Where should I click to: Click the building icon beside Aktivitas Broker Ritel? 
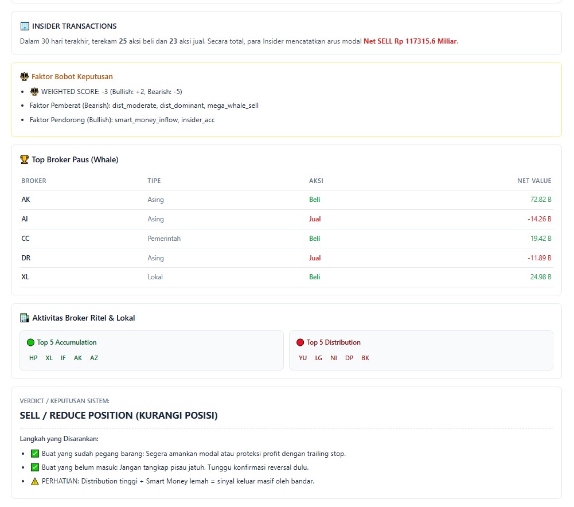[24, 318]
